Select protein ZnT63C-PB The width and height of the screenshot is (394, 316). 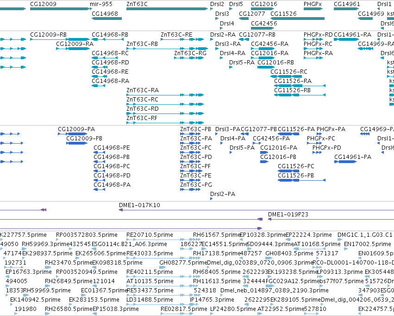[195, 129]
